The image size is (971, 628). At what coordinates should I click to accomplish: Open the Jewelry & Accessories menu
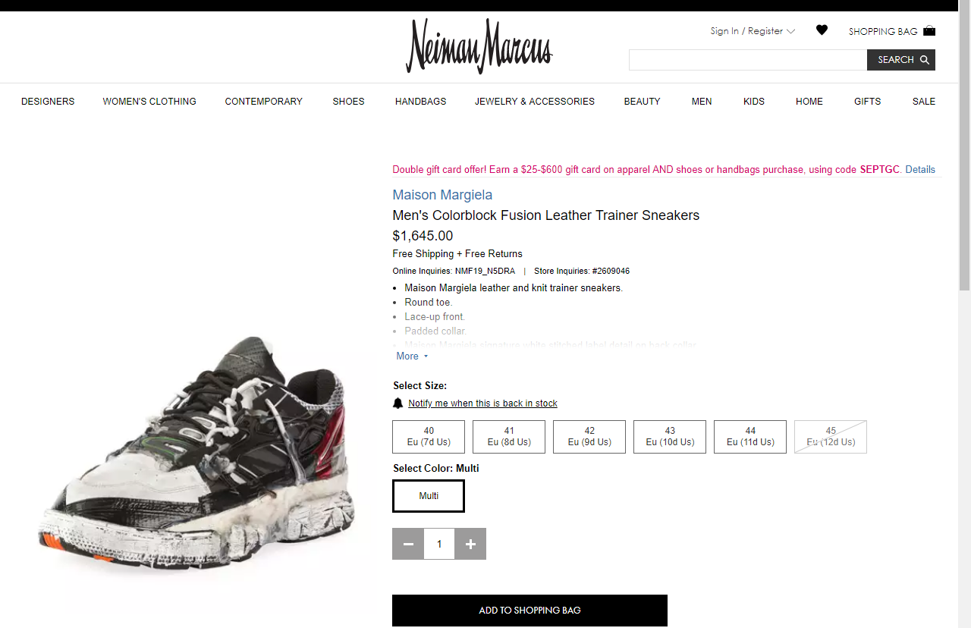[535, 102]
